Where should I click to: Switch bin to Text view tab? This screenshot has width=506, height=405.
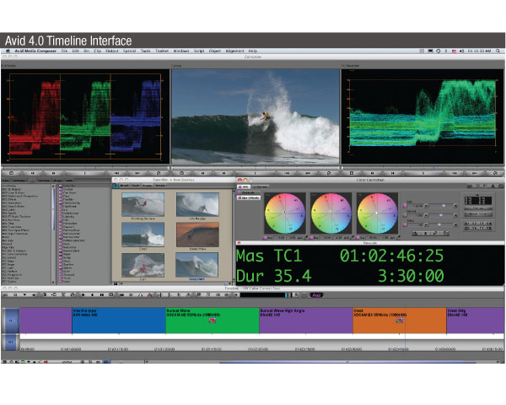[136, 186]
